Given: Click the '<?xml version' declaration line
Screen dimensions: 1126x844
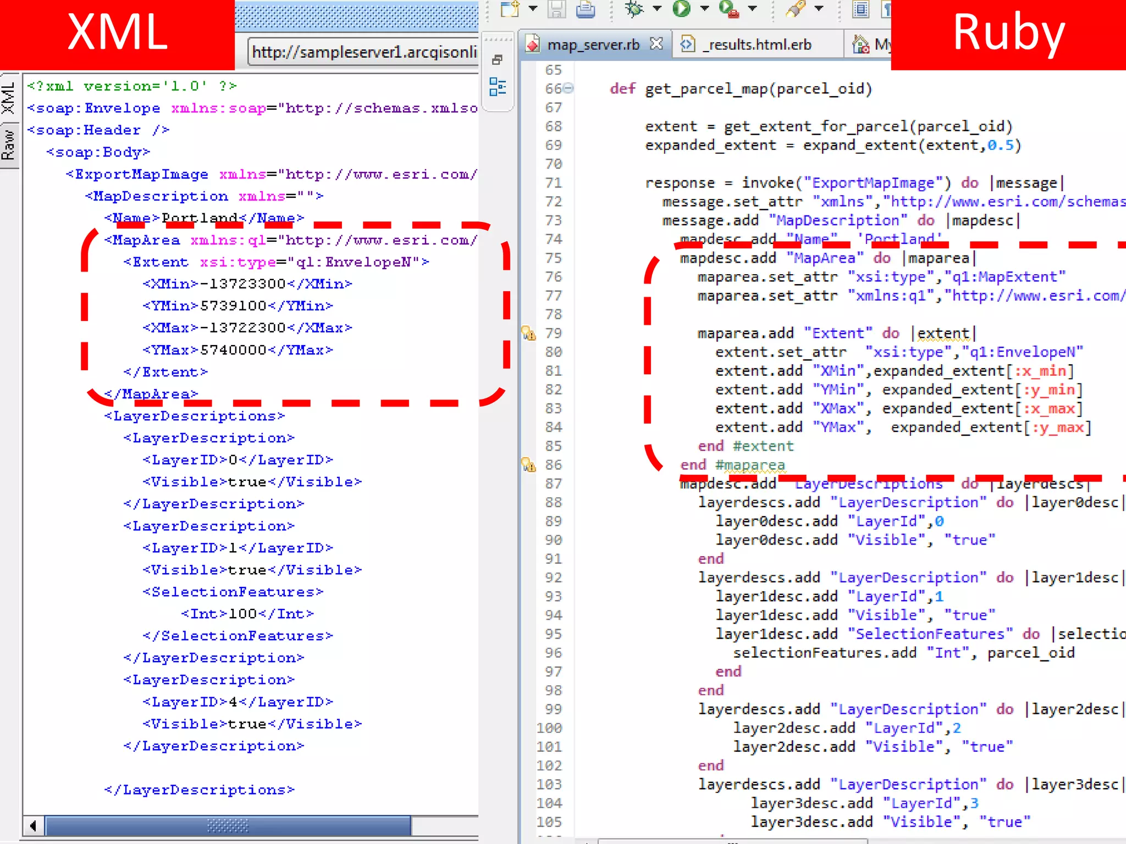Looking at the screenshot, I should (132, 86).
